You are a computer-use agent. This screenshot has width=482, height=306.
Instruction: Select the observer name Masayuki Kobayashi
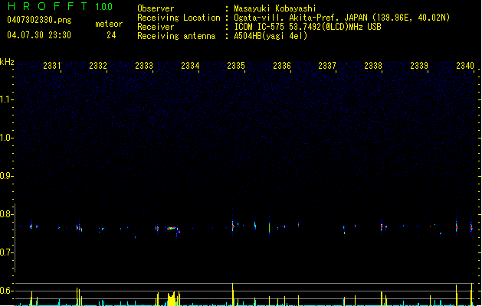click(x=275, y=8)
